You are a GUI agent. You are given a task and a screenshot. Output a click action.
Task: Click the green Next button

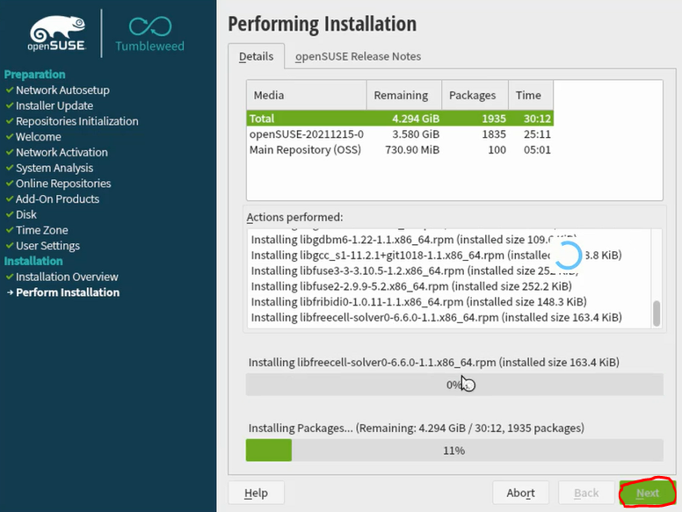(647, 493)
